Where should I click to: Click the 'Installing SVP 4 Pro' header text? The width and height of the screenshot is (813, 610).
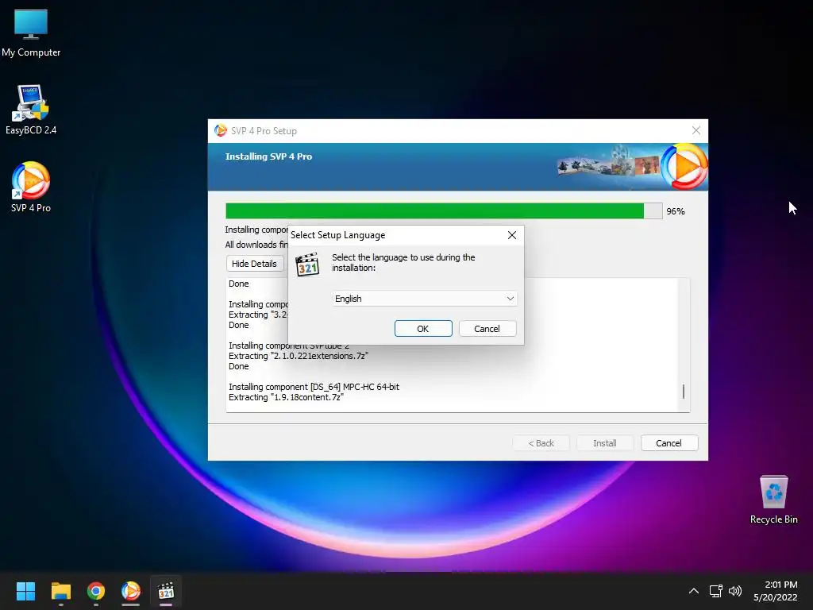[268, 156]
